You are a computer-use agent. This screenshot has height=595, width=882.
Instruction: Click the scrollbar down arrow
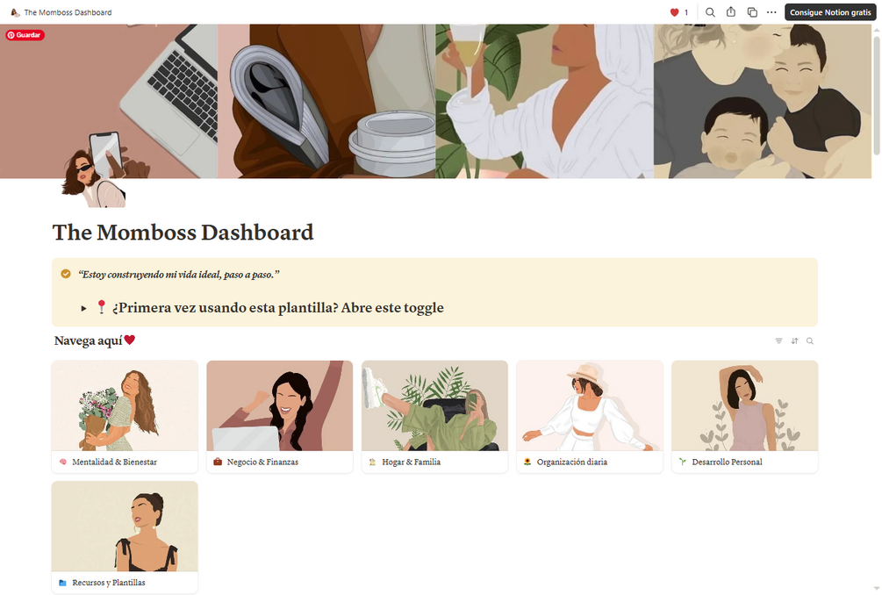coord(877,589)
